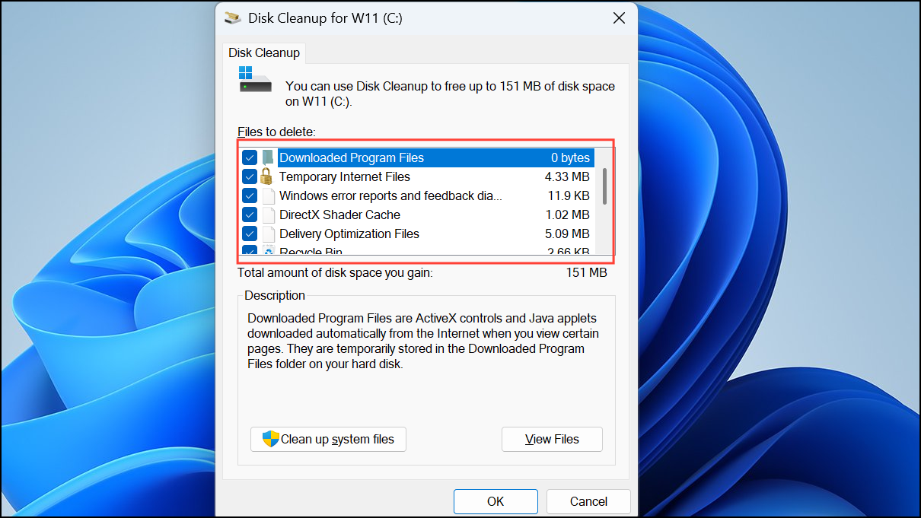The height and width of the screenshot is (518, 921).
Task: Click the 4.33 MB size value
Action: pos(567,176)
